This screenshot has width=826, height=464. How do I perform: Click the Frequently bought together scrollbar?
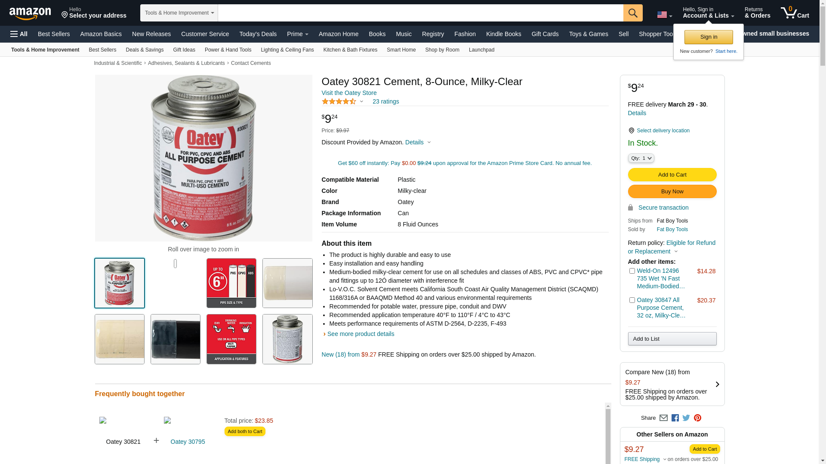(608, 433)
